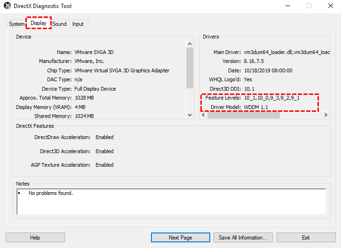Viewport: 341px width, 248px height.
Task: Click Drivers panel scroll right arrow
Action: tap(326, 115)
